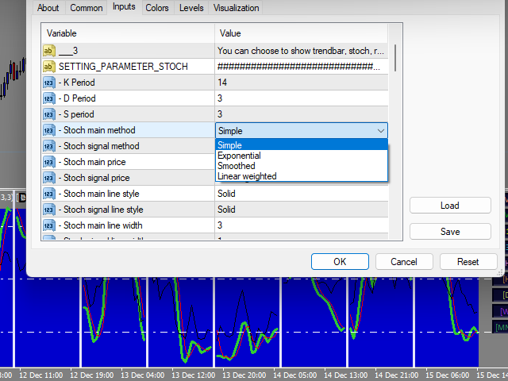Select the Inputs tab
The image size is (508, 381).
[x=124, y=7]
